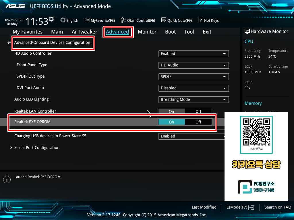
Task: Click the 33x ratio value
Action: tap(247, 88)
